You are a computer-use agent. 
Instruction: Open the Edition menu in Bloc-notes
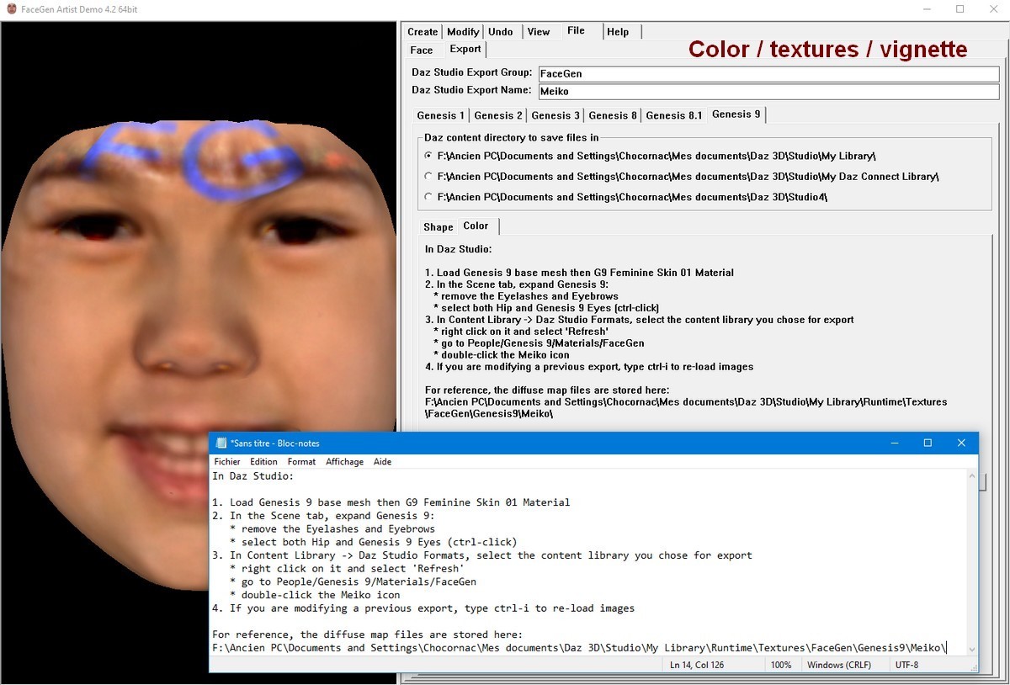pos(263,461)
